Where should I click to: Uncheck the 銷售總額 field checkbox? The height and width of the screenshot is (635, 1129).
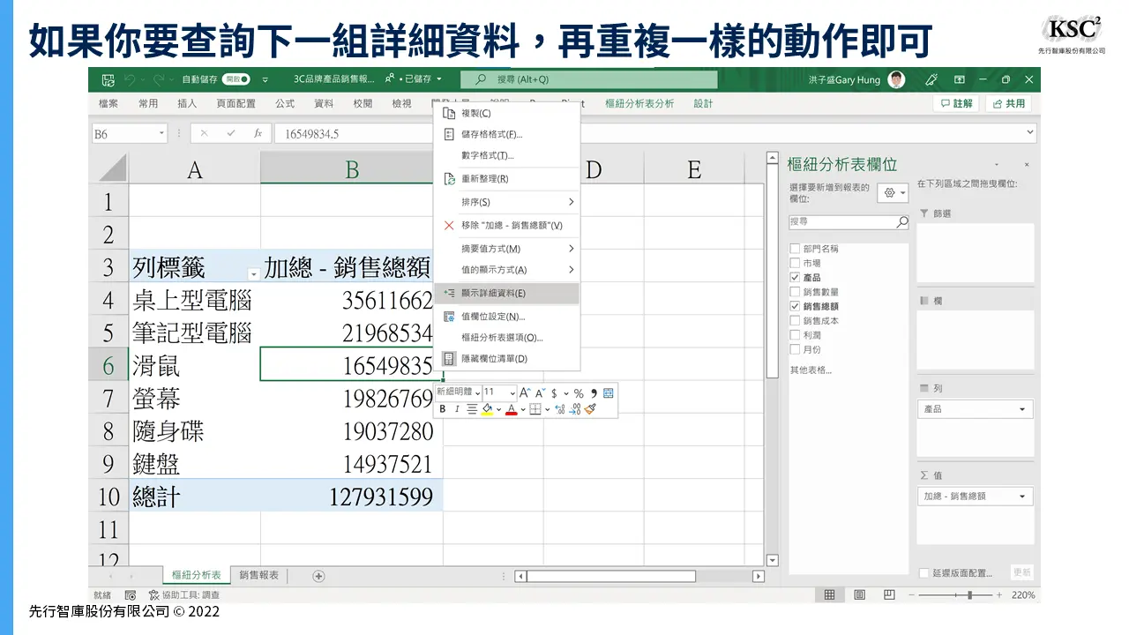[x=796, y=306]
